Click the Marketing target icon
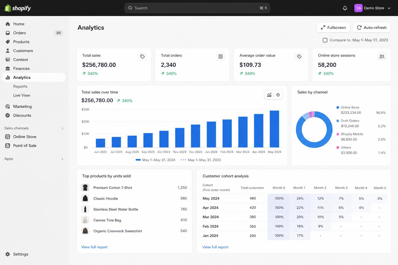The width and height of the screenshot is (398, 265). coord(8,106)
